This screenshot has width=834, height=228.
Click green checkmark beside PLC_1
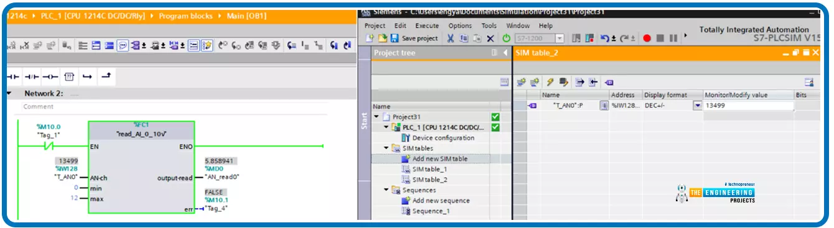(495, 127)
